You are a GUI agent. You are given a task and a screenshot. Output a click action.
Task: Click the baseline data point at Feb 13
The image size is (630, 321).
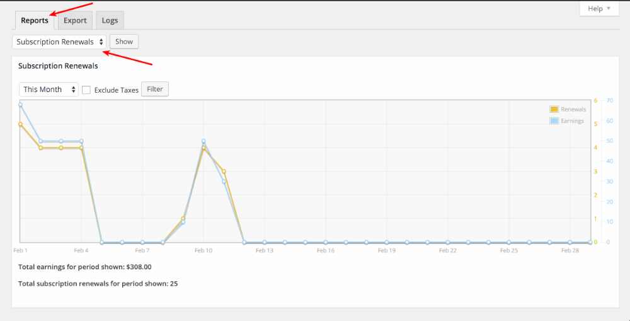(265, 242)
